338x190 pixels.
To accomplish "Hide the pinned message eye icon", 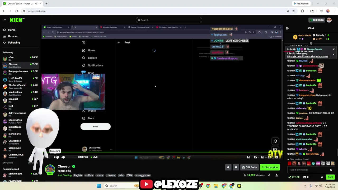I will (333, 49).
